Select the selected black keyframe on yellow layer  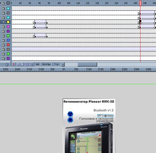pos(140,22)
